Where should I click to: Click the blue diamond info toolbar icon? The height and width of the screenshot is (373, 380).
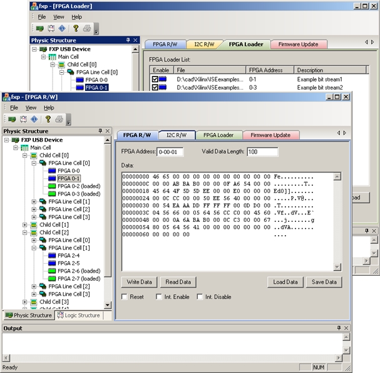point(33,119)
